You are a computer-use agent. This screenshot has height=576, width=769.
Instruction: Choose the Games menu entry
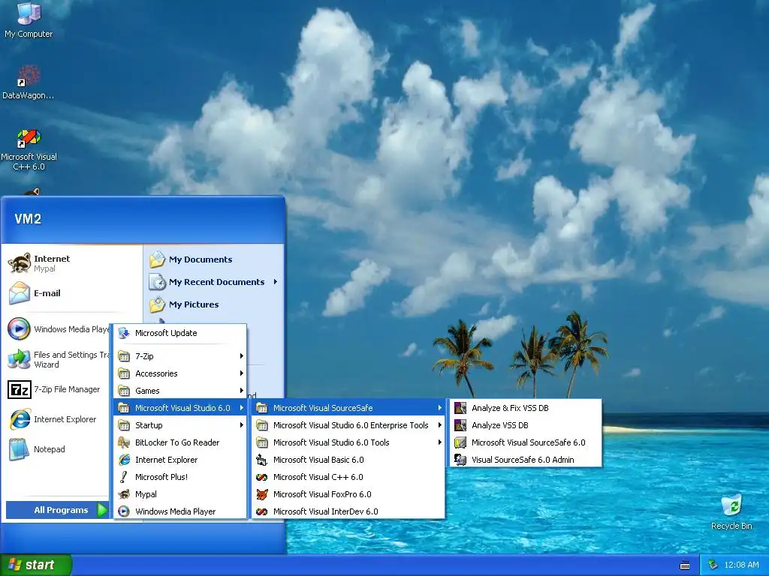click(x=180, y=390)
